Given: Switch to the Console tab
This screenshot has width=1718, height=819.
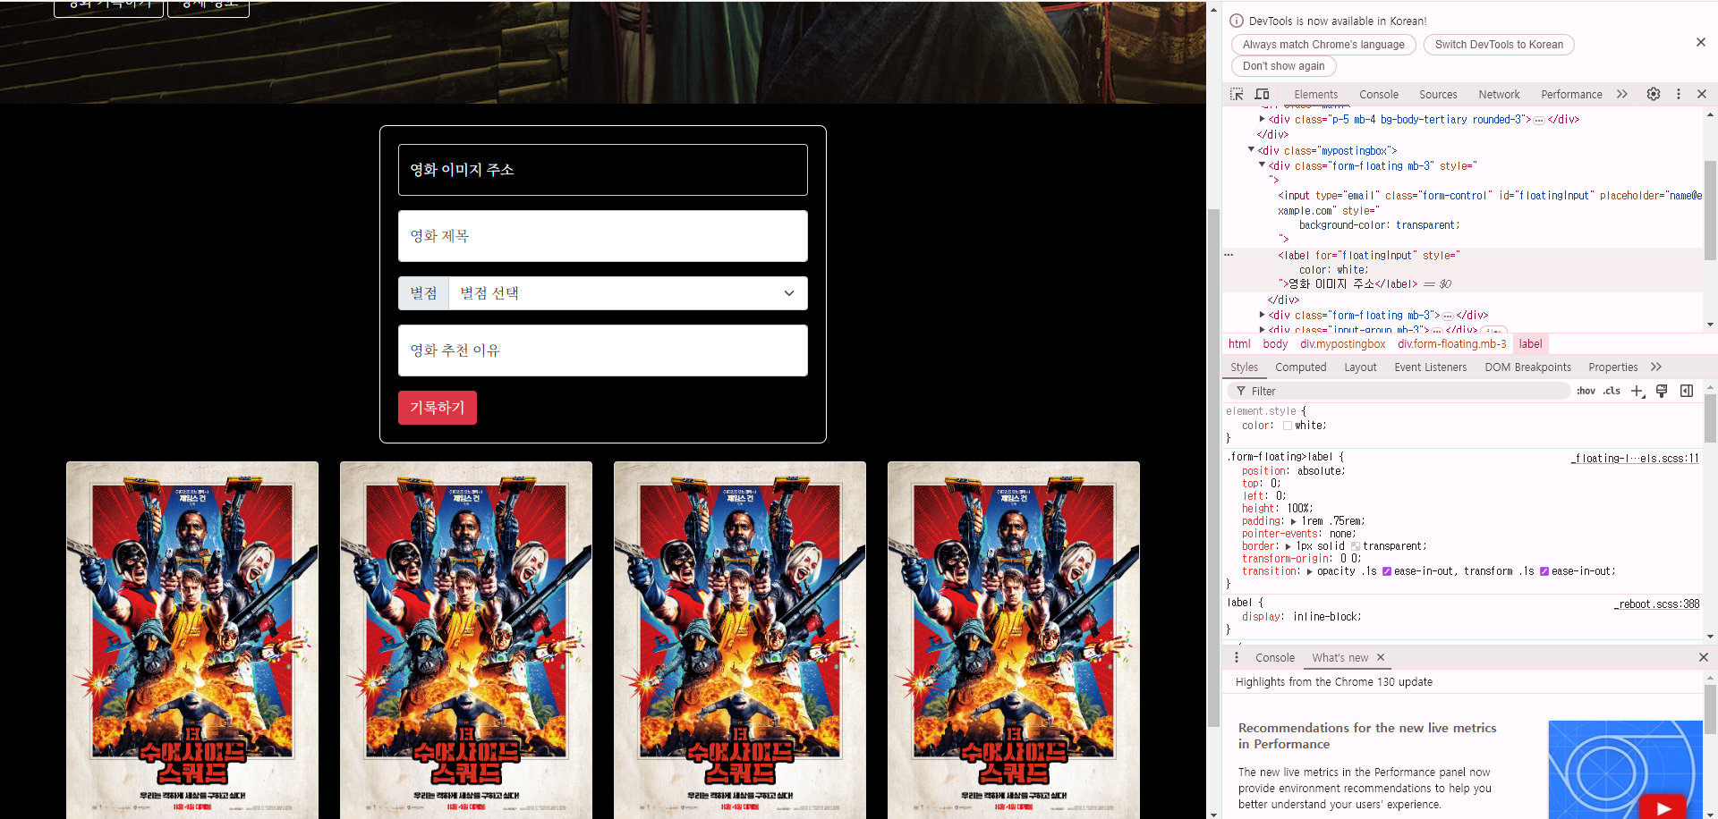Looking at the screenshot, I should click(x=1379, y=94).
